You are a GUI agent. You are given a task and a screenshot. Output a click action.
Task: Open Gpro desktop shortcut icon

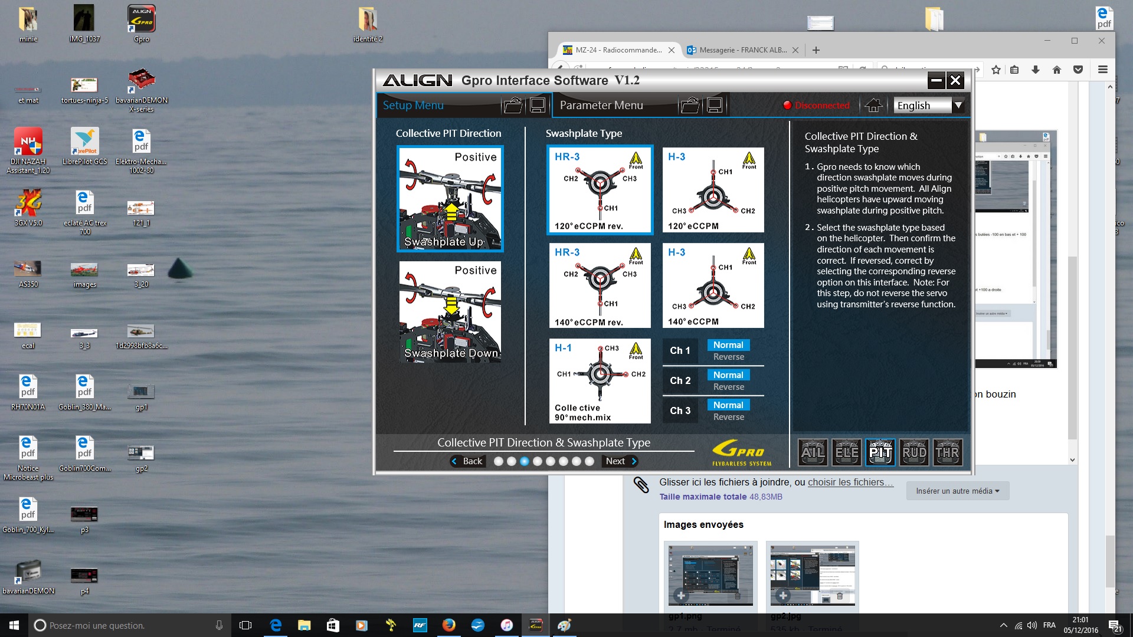tap(142, 24)
